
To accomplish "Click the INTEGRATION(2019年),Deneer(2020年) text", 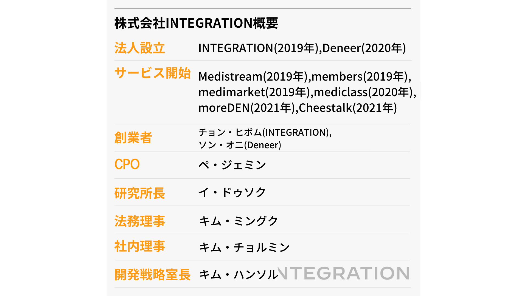I will tap(302, 48).
